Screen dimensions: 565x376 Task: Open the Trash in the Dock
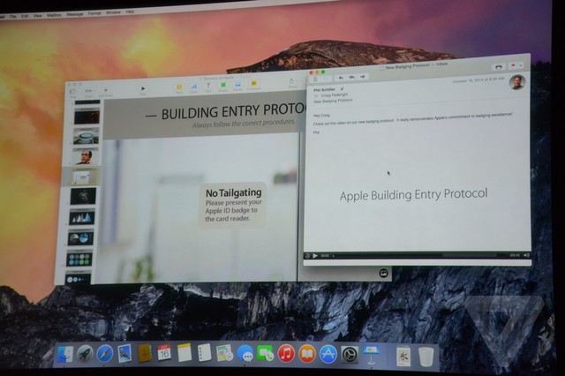(426, 357)
